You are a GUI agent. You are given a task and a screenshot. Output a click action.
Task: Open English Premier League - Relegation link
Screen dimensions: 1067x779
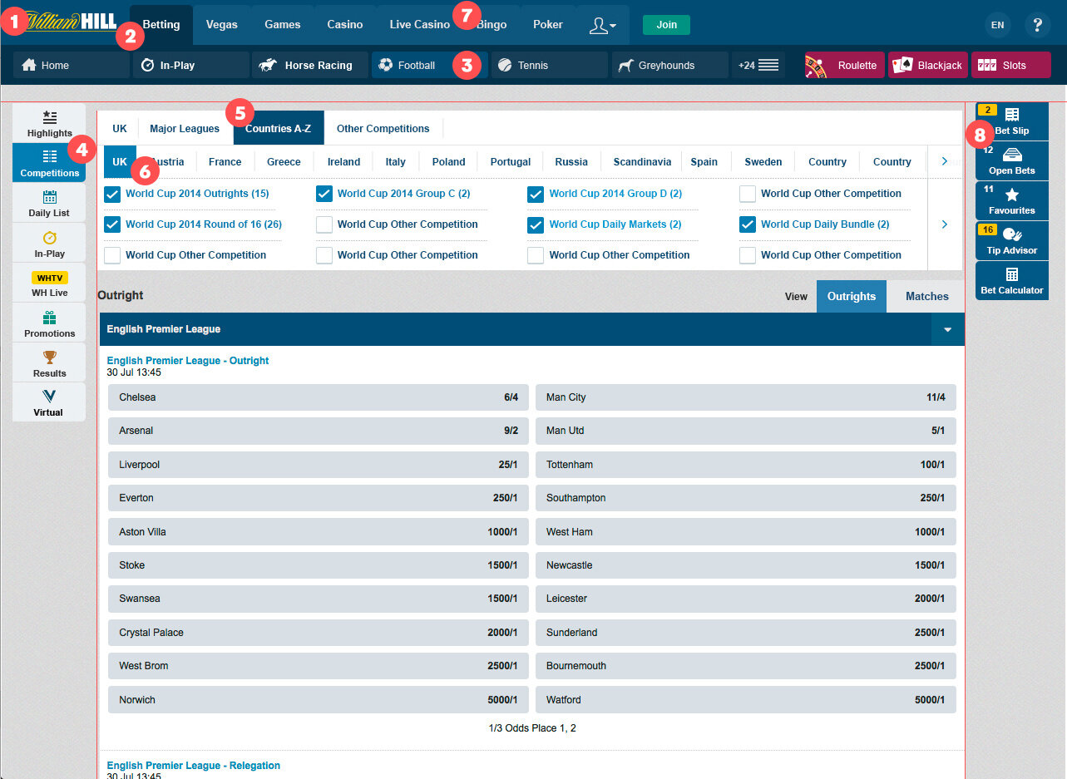point(194,766)
